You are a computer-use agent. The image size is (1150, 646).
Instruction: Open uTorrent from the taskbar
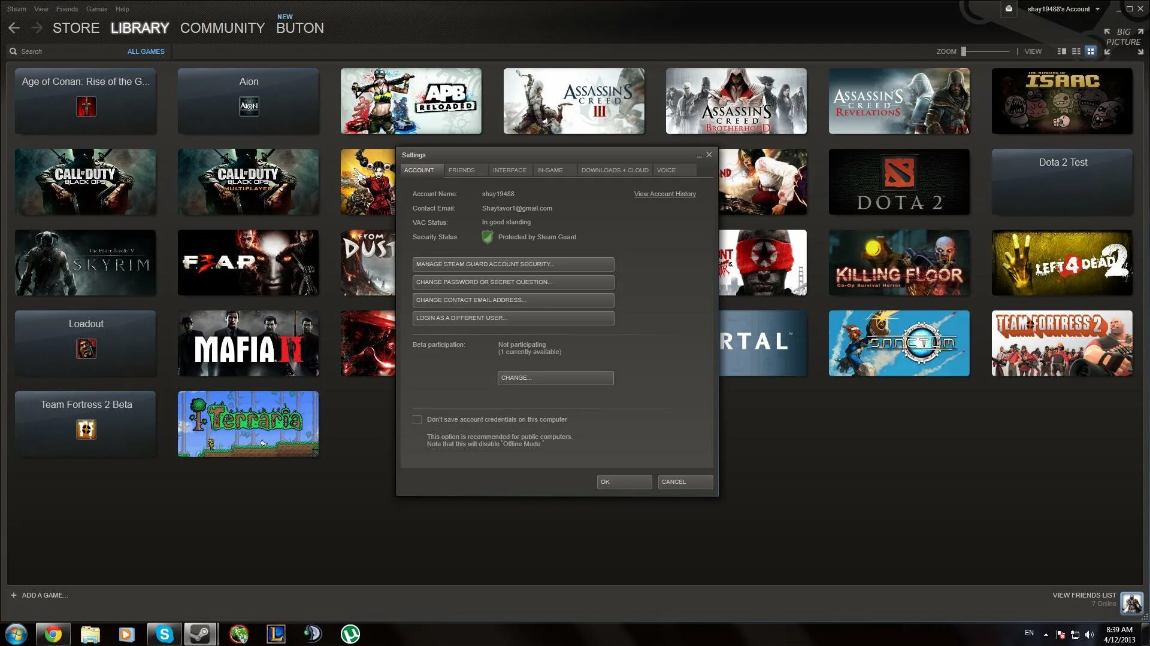350,633
